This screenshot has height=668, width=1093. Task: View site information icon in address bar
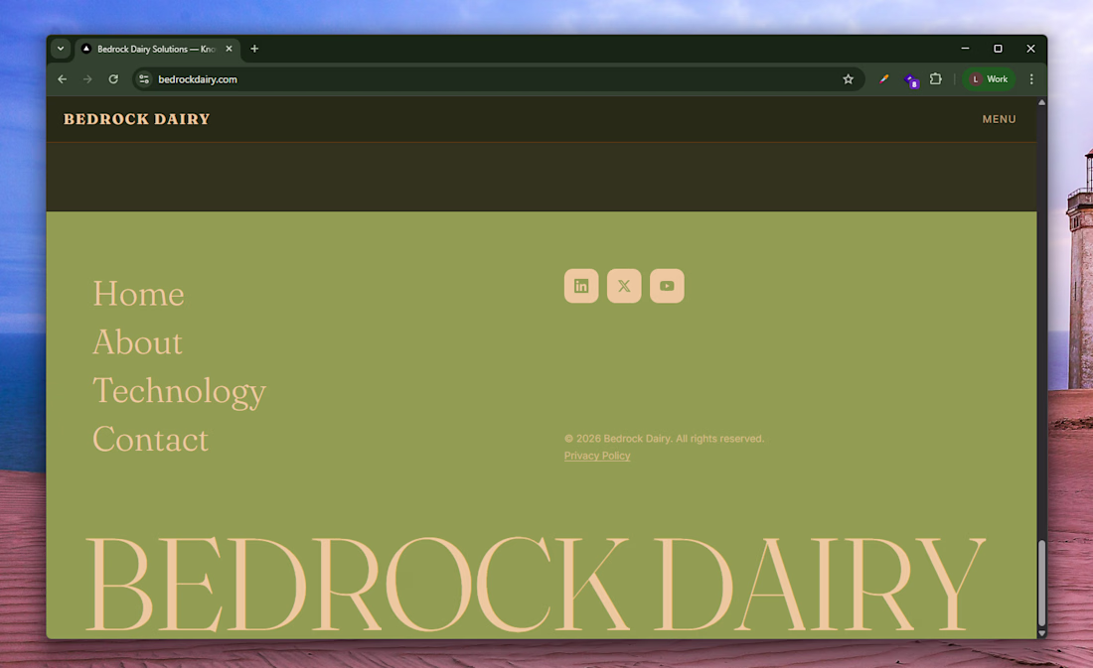point(144,79)
